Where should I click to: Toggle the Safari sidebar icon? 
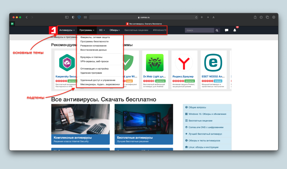pos(67,17)
